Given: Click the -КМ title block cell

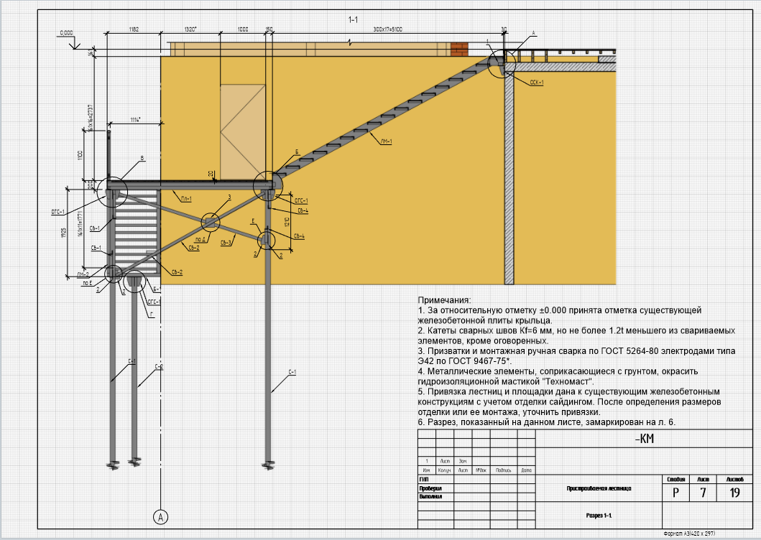Looking at the screenshot, I should tap(645, 439).
